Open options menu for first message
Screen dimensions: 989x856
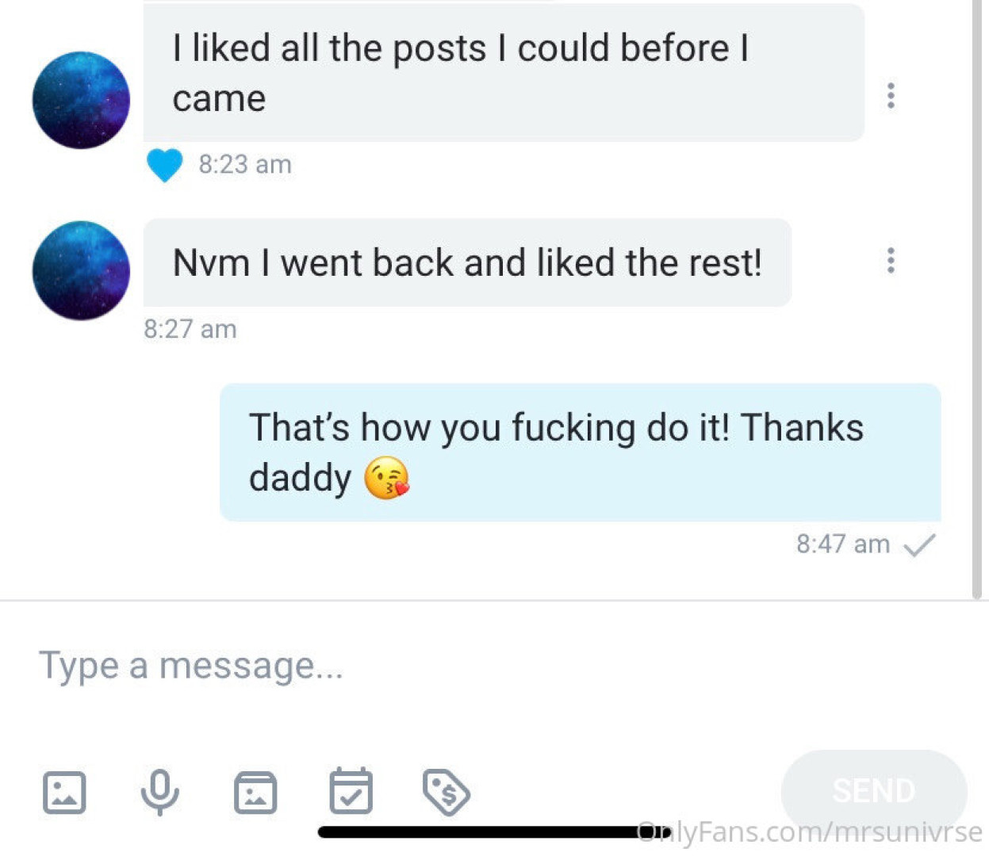coord(891,95)
